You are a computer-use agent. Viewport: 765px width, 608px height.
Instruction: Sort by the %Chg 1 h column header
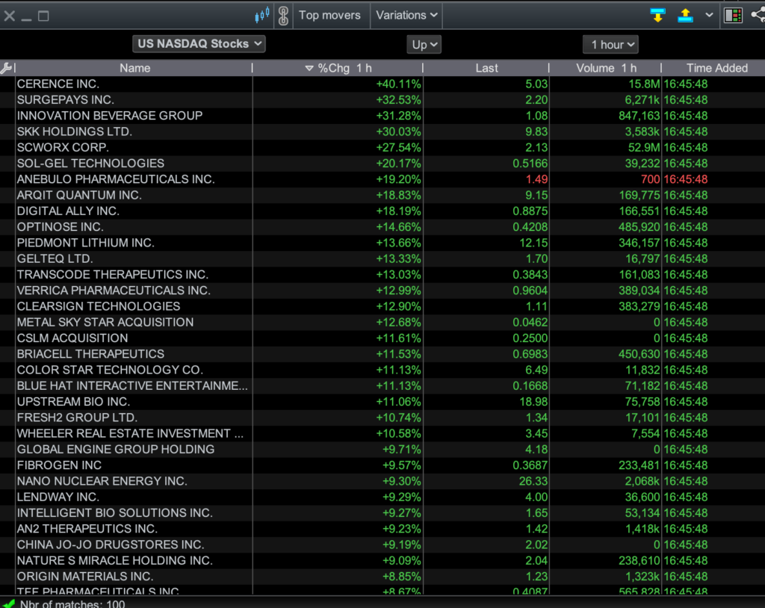coord(338,68)
